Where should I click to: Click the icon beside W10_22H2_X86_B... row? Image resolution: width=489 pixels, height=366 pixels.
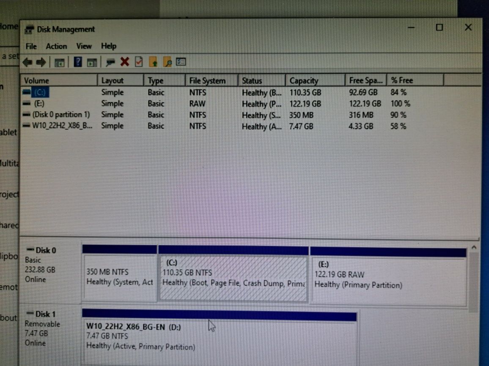coord(27,126)
